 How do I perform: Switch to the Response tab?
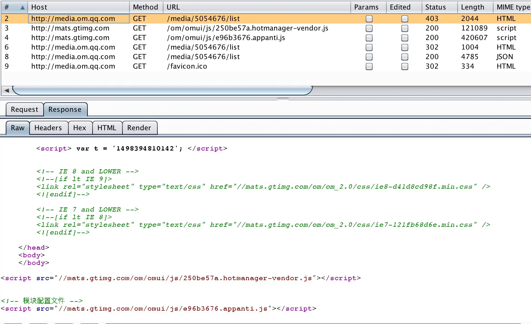coord(65,110)
